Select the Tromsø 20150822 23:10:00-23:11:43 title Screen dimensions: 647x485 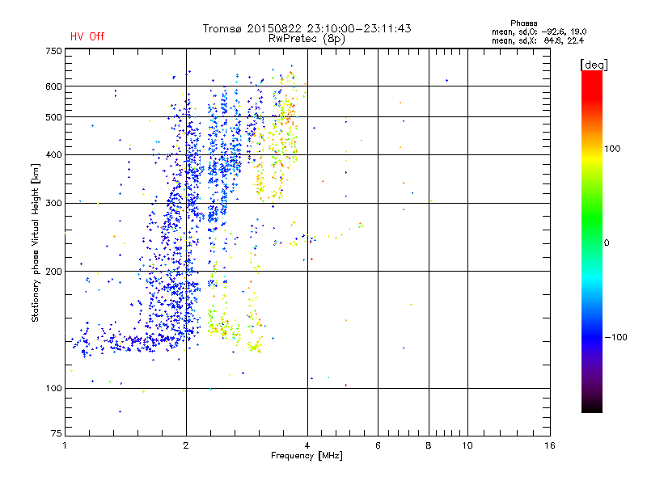click(x=307, y=28)
